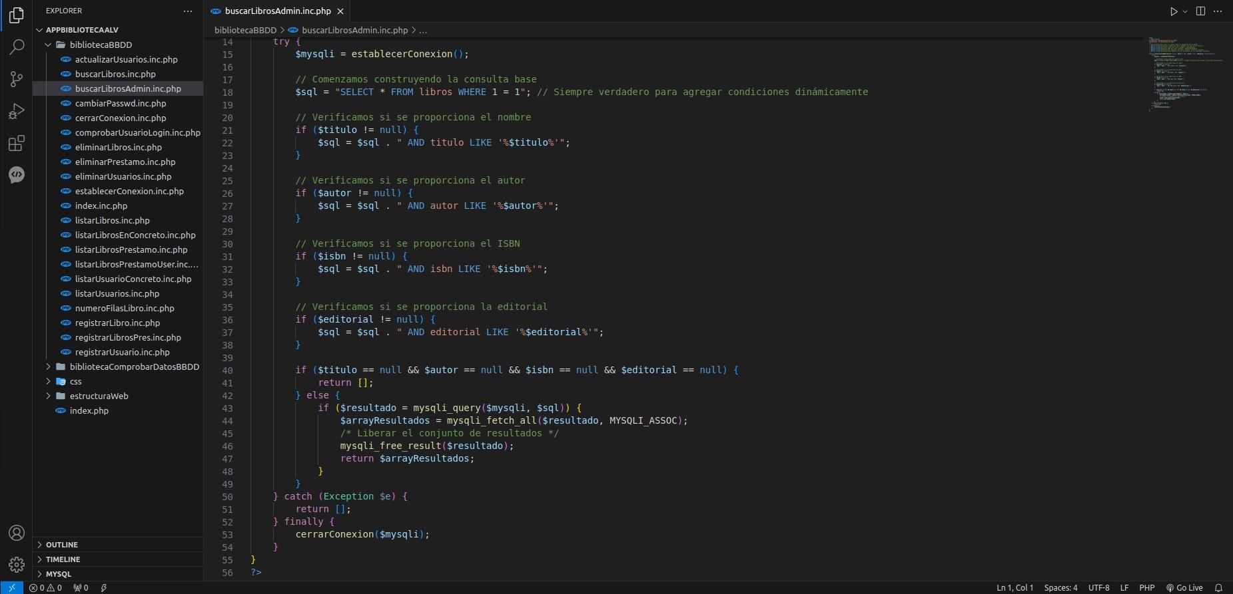This screenshot has width=1233, height=594.
Task: Open registrarLibro.inc.php file
Action: click(118, 323)
